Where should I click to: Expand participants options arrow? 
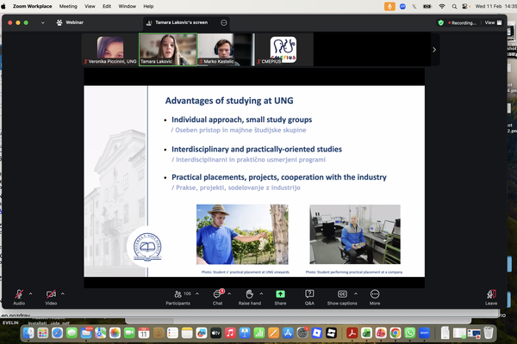click(x=197, y=293)
